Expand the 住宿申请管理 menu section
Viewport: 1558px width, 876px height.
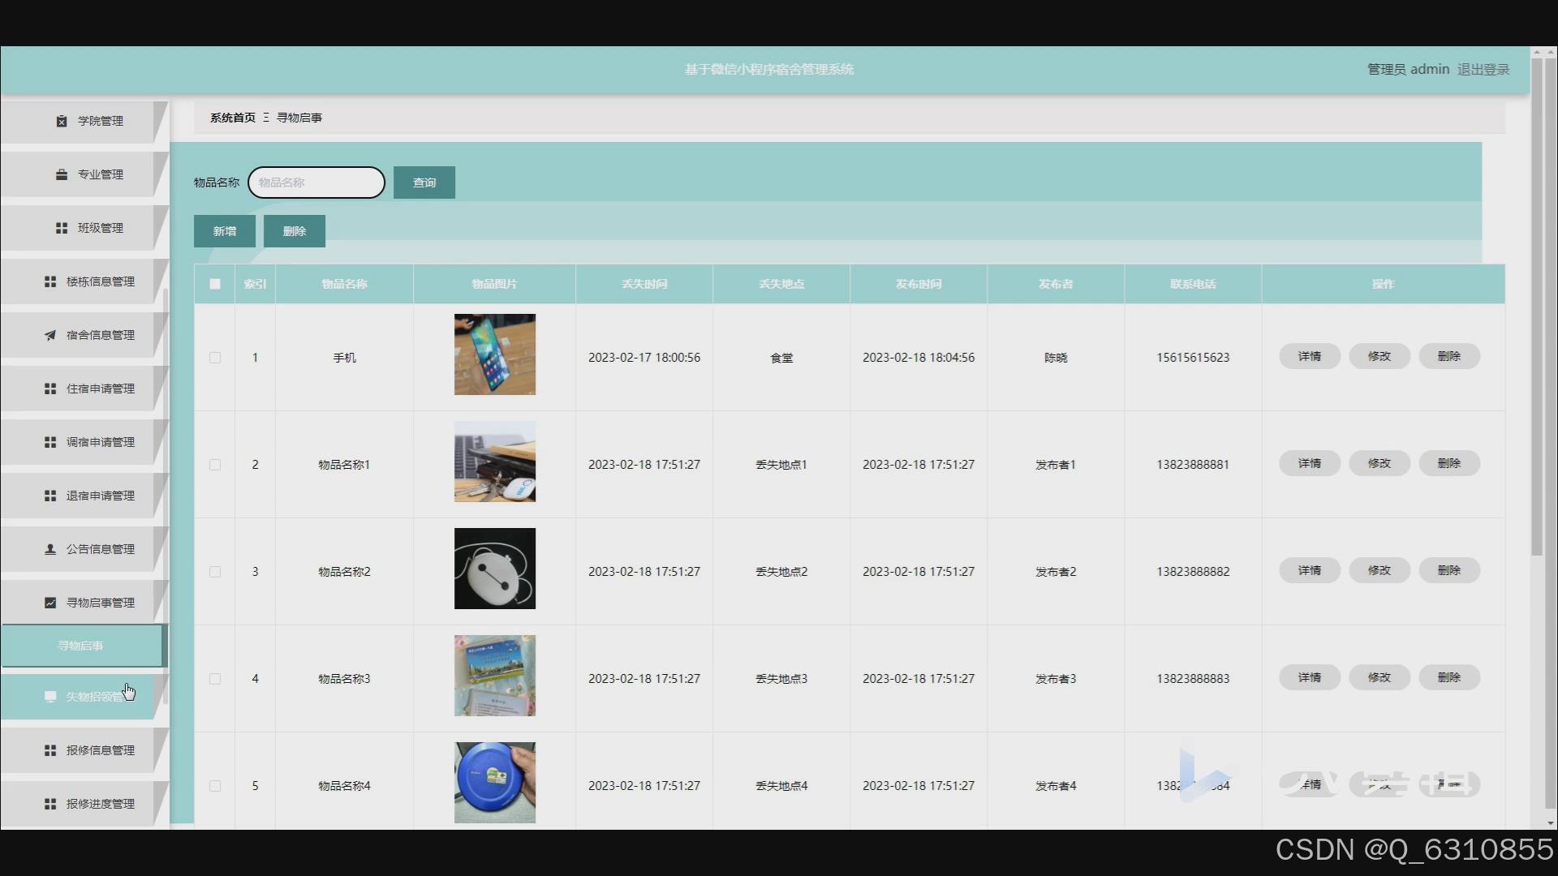coord(100,389)
